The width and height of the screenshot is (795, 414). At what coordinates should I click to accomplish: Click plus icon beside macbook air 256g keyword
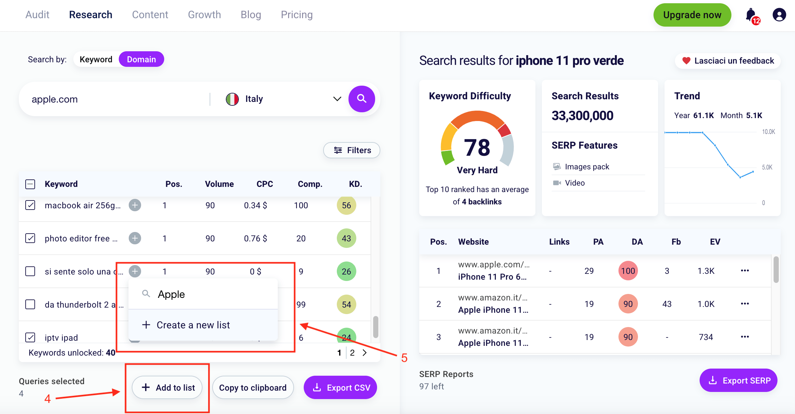click(x=135, y=205)
